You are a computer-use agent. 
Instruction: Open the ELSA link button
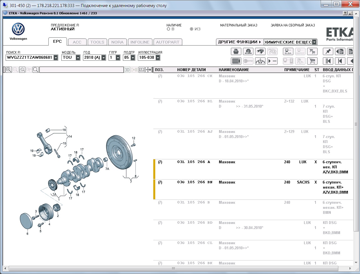coord(288,51)
